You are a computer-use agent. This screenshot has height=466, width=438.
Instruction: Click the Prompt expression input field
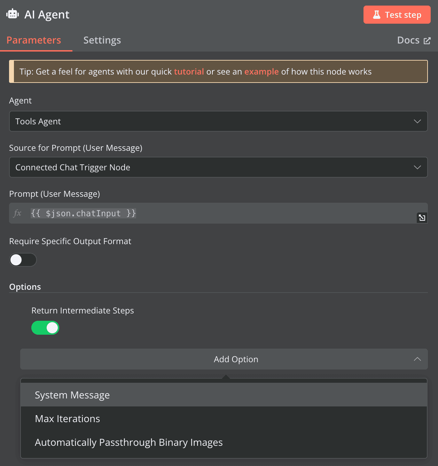click(x=218, y=213)
